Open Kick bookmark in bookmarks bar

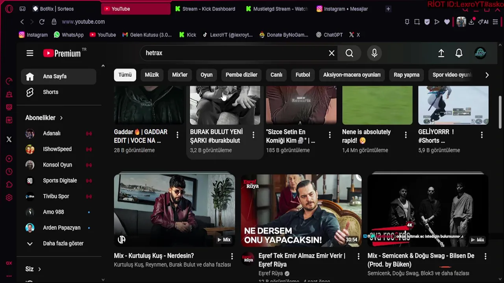click(187, 35)
